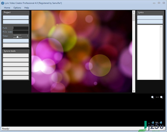167x132 pixels.
Task: Click the topmost button under Syncro tools heading
Action: click(16, 55)
